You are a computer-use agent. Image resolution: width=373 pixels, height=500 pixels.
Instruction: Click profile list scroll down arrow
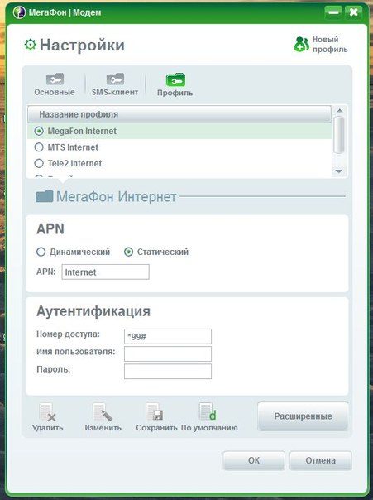(339, 171)
